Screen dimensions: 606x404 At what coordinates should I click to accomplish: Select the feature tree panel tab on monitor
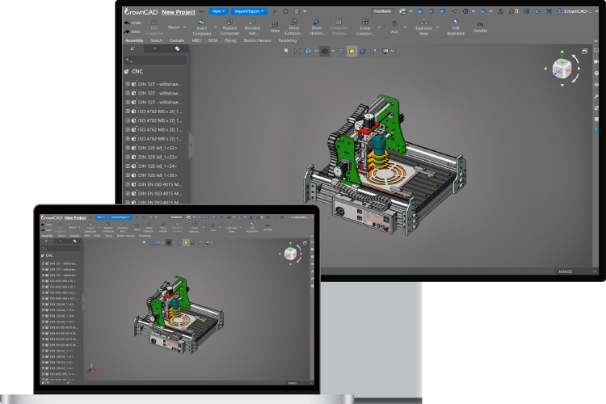tap(133, 48)
